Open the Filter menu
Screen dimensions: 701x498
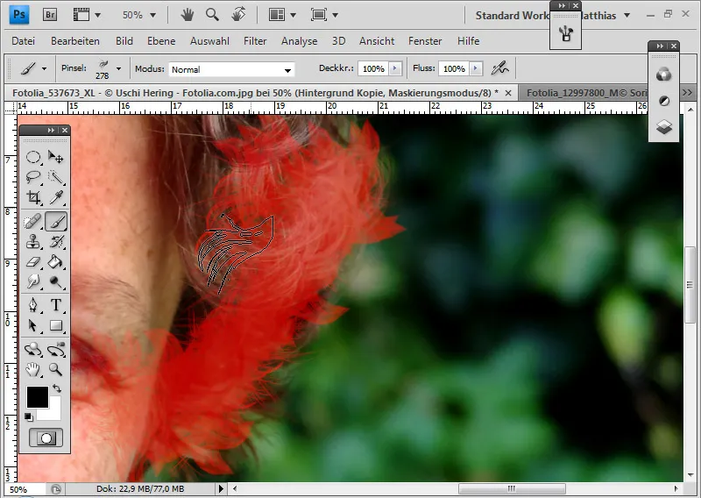click(255, 41)
